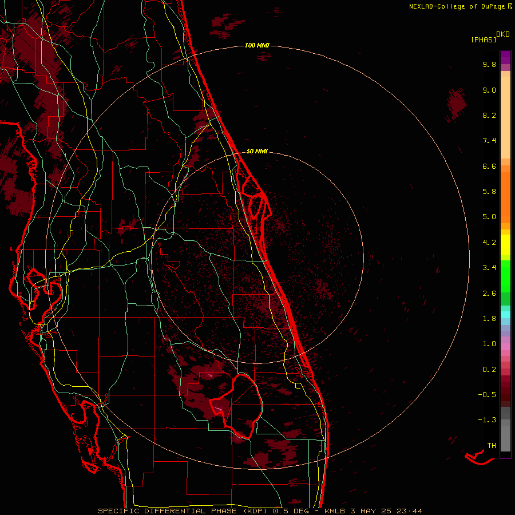The height and width of the screenshot is (515, 515).
Task: Click the cyan color bar segment
Action: pyautogui.click(x=505, y=314)
